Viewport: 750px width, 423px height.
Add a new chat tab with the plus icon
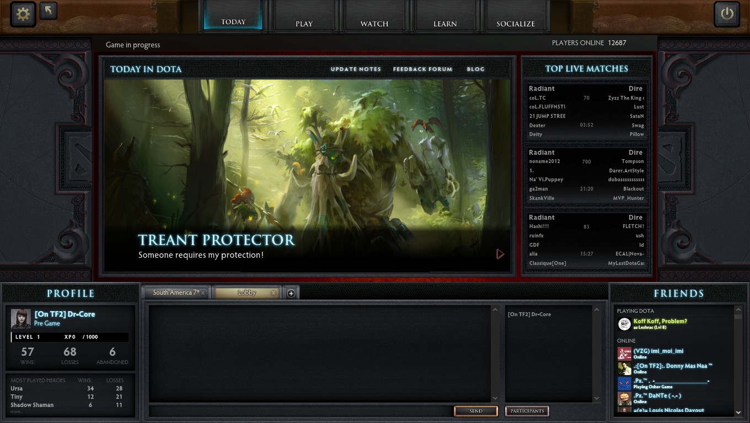[x=291, y=293]
